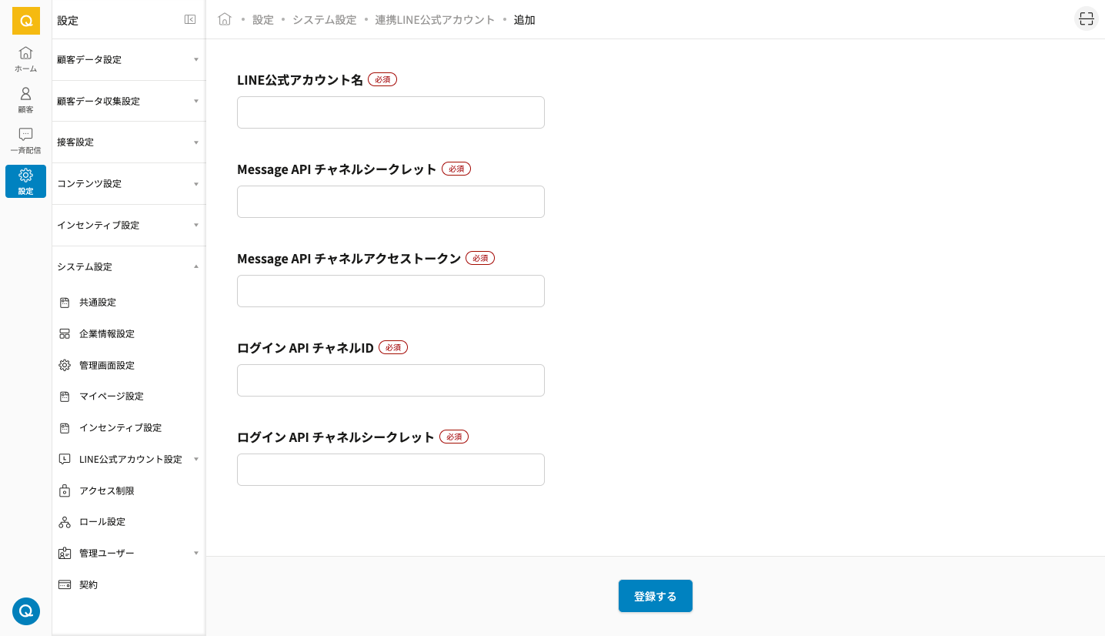
Task: Open ロール設定 in the sidebar
Action: pos(102,522)
